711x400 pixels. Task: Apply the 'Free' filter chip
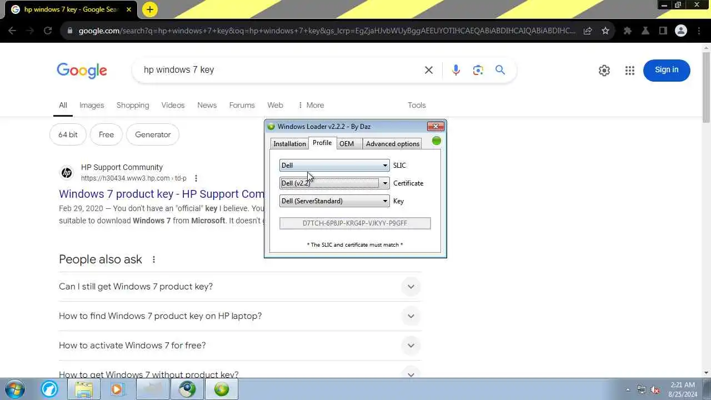[x=106, y=134]
